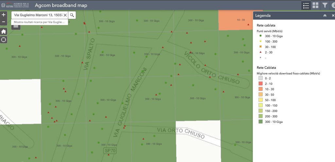Go to the default map extent (home)
335x162 pixels.
click(4, 31)
